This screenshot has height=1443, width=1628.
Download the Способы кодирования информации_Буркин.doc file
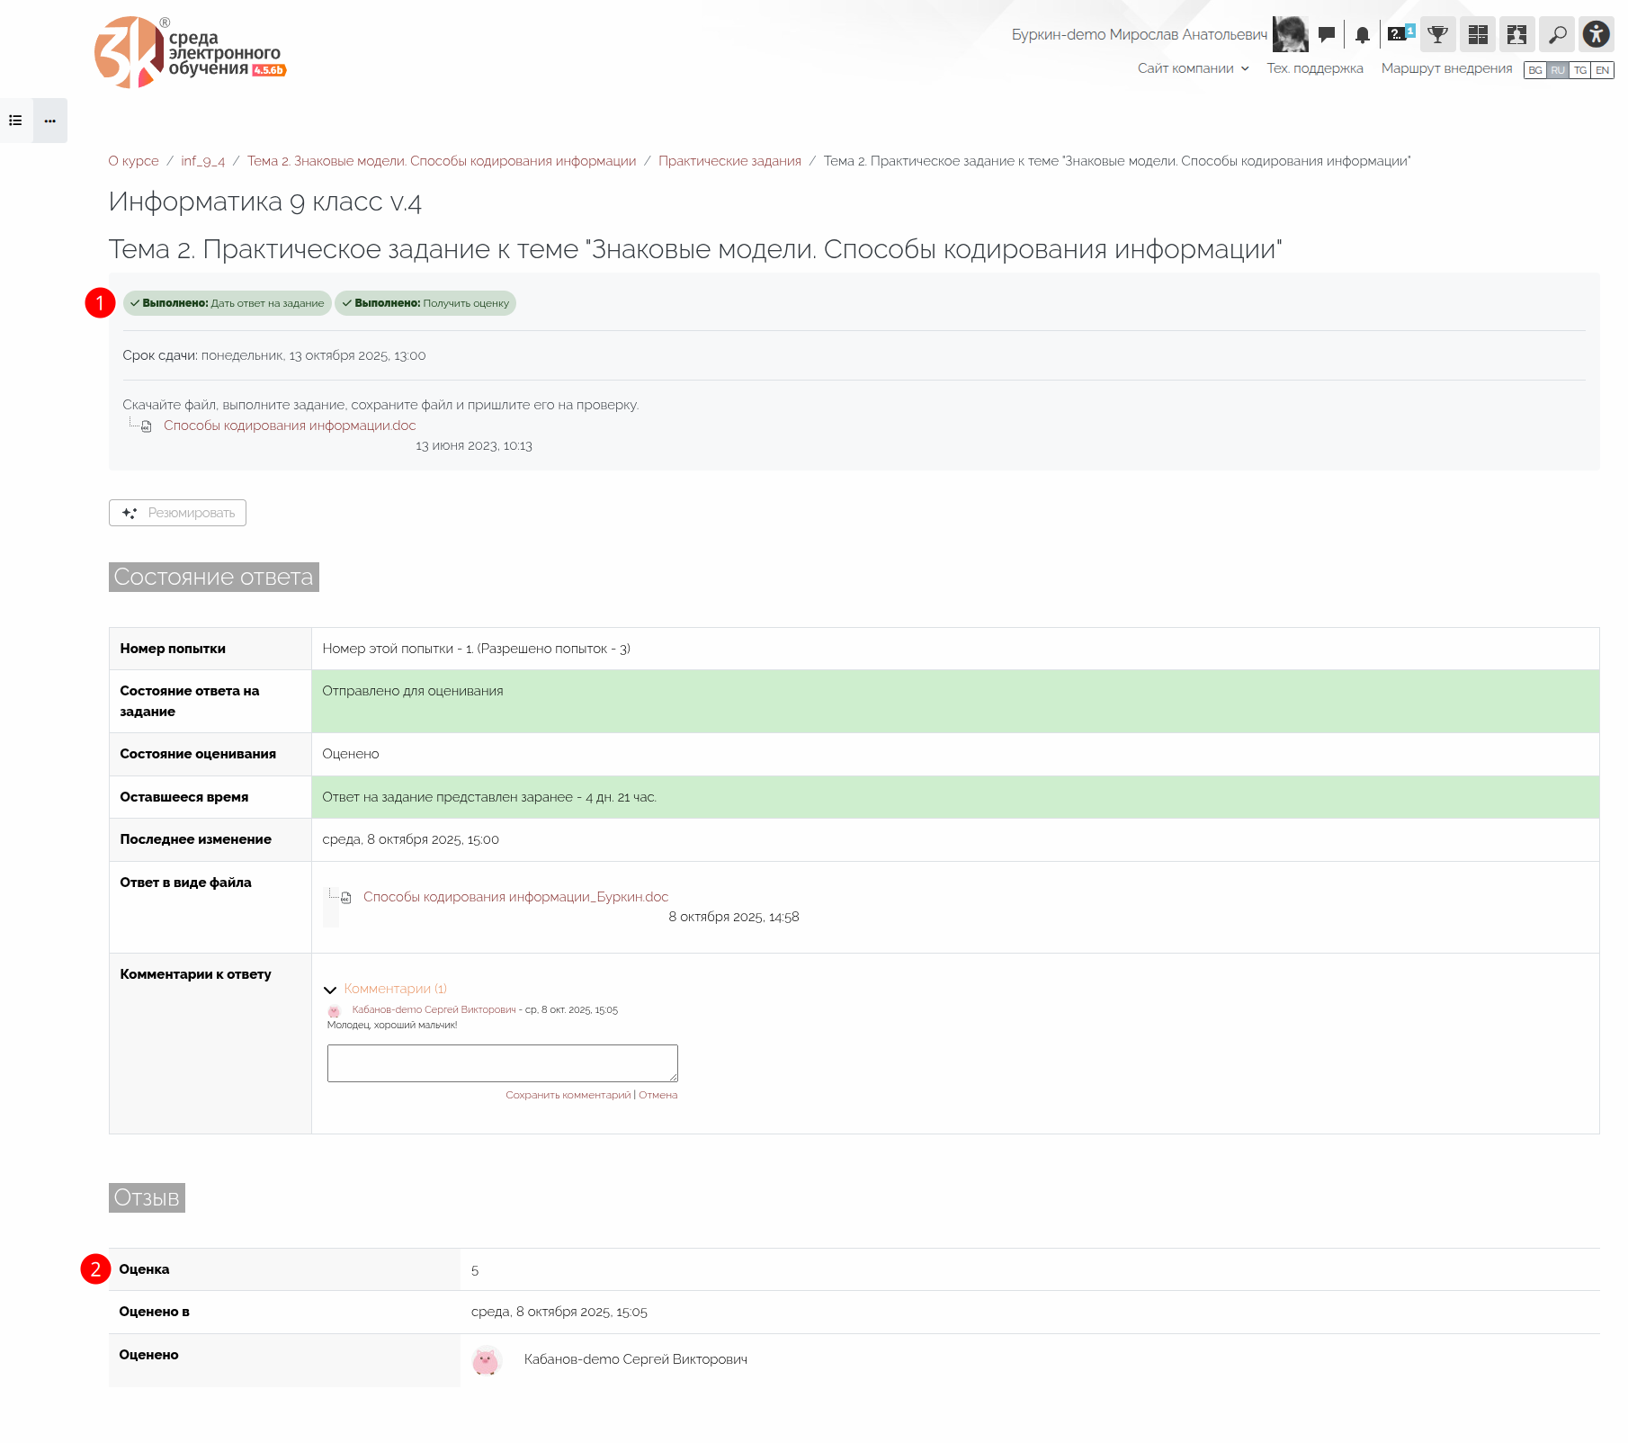[x=515, y=897]
